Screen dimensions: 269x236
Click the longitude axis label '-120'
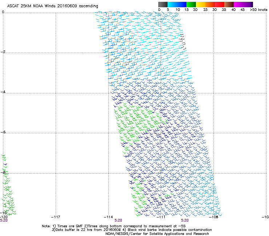(x=4, y=217)
